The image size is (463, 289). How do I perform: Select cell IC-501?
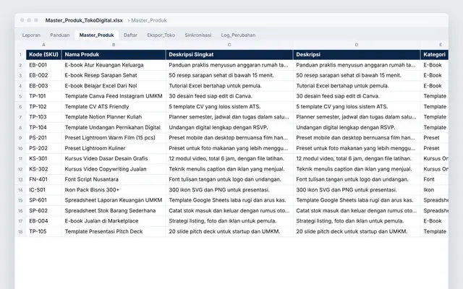point(43,190)
